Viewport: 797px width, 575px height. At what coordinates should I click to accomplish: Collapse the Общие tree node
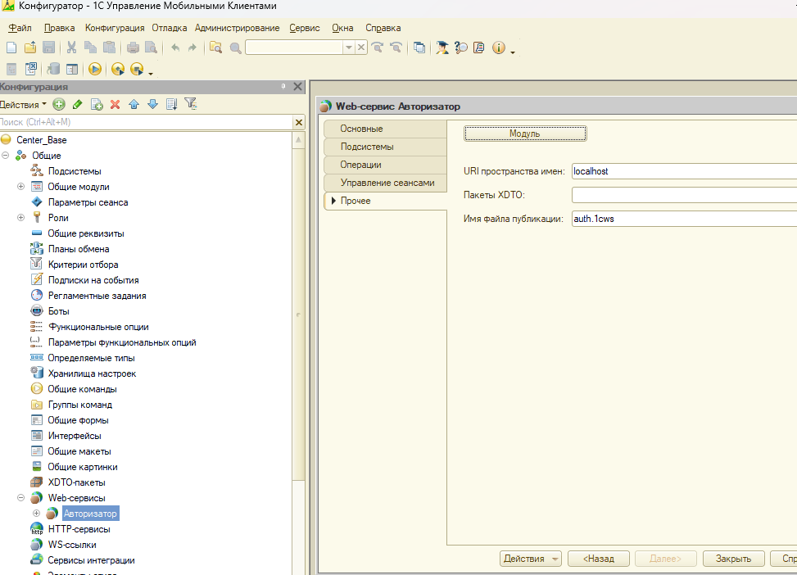tap(6, 156)
